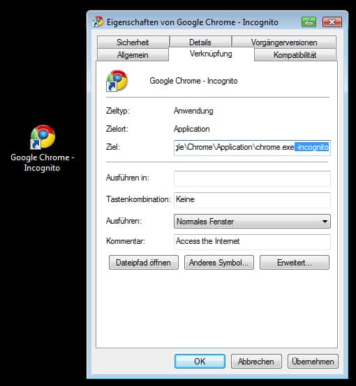Open the Erweitert... advanced settings button

(295, 263)
